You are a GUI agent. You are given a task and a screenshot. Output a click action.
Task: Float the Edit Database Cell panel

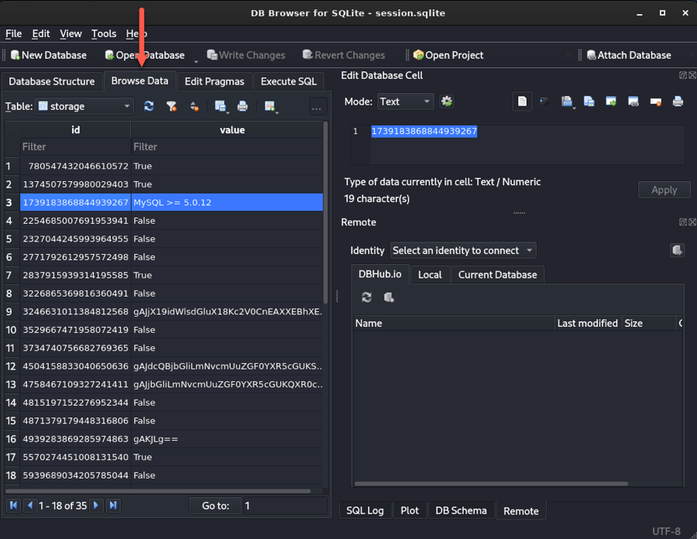tap(683, 75)
